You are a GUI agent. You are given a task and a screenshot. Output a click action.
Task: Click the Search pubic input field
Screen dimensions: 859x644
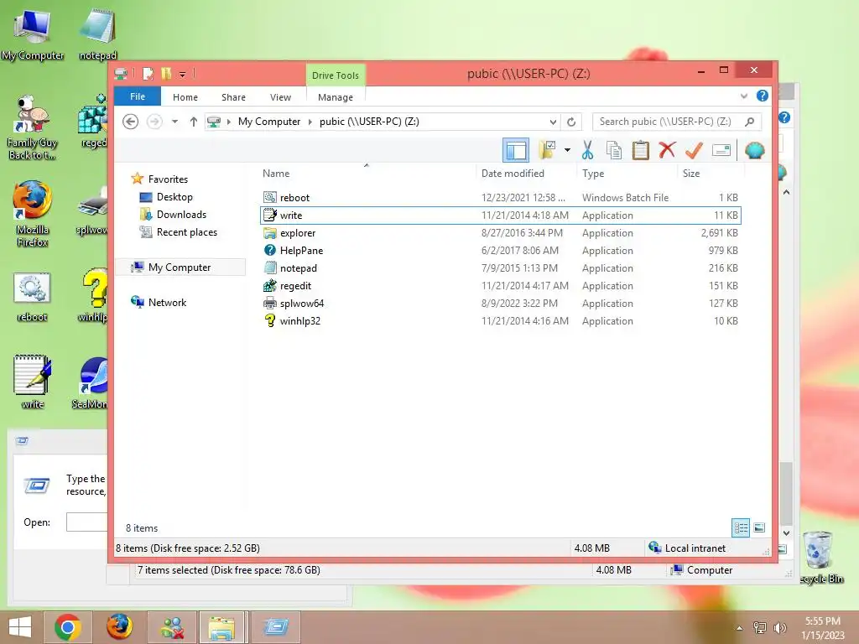tap(677, 121)
